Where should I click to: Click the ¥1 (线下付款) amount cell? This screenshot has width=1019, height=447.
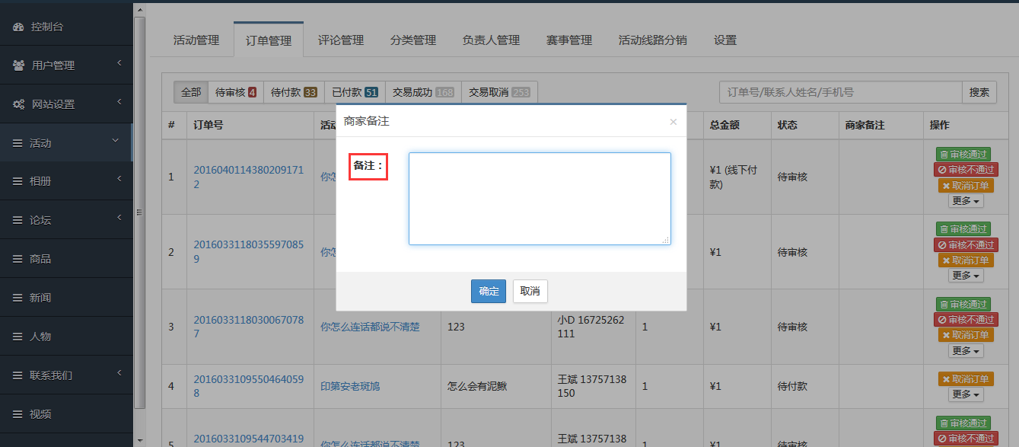739,177
